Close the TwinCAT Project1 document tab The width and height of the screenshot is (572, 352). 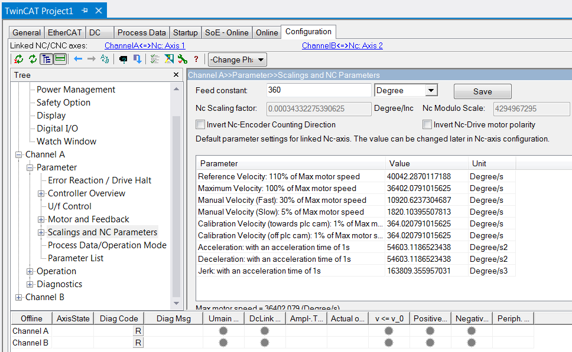[99, 11]
